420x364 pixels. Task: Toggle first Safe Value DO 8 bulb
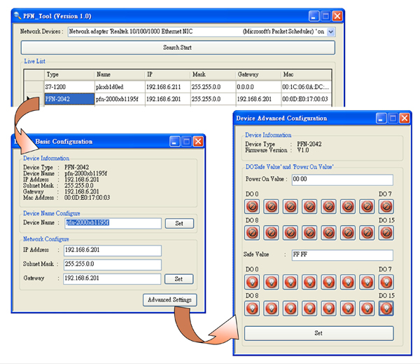coord(252,309)
